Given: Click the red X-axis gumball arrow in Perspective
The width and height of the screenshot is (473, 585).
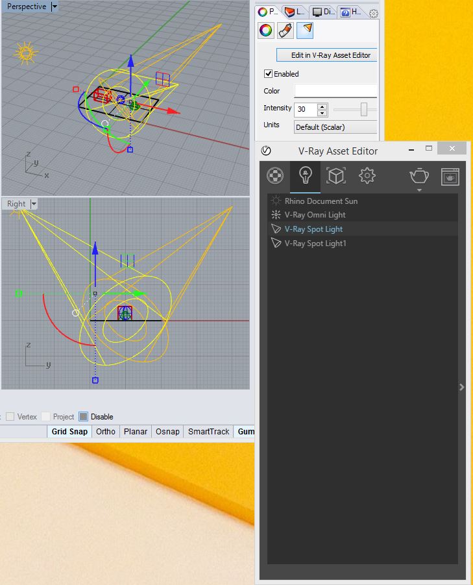Looking at the screenshot, I should (x=173, y=111).
